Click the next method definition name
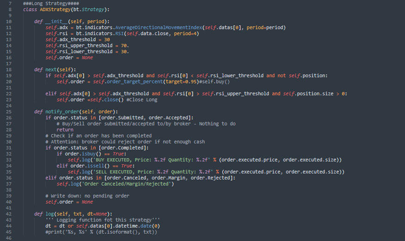The image size is (405, 241). pyautogui.click(x=51, y=69)
